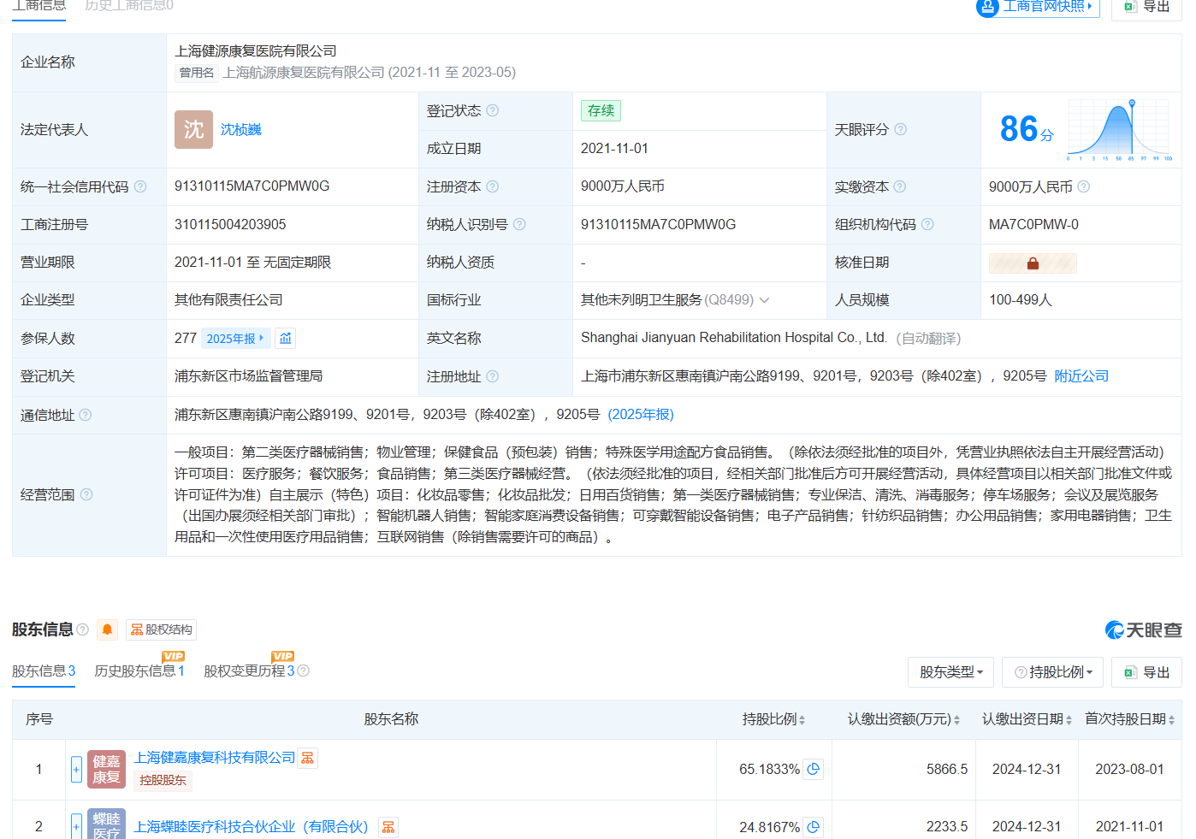Show help for 统一社会信用代码
Screen dimensions: 1196x839
tap(140, 186)
